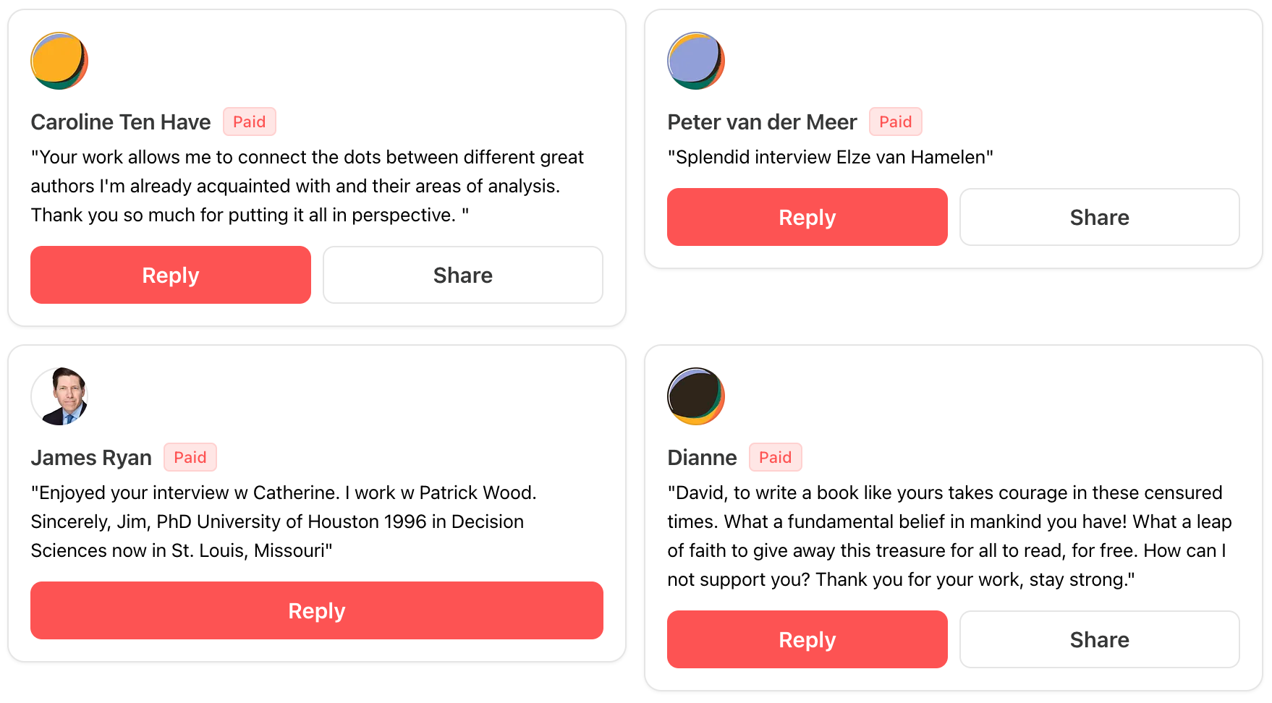Reply to Peter van der Meer's comment
1272x703 pixels.
point(807,217)
